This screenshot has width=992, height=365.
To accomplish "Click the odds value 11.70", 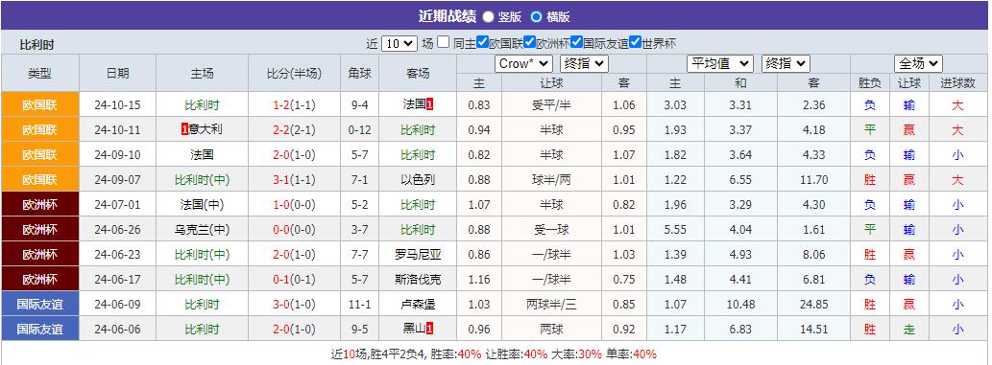I will coord(813,180).
